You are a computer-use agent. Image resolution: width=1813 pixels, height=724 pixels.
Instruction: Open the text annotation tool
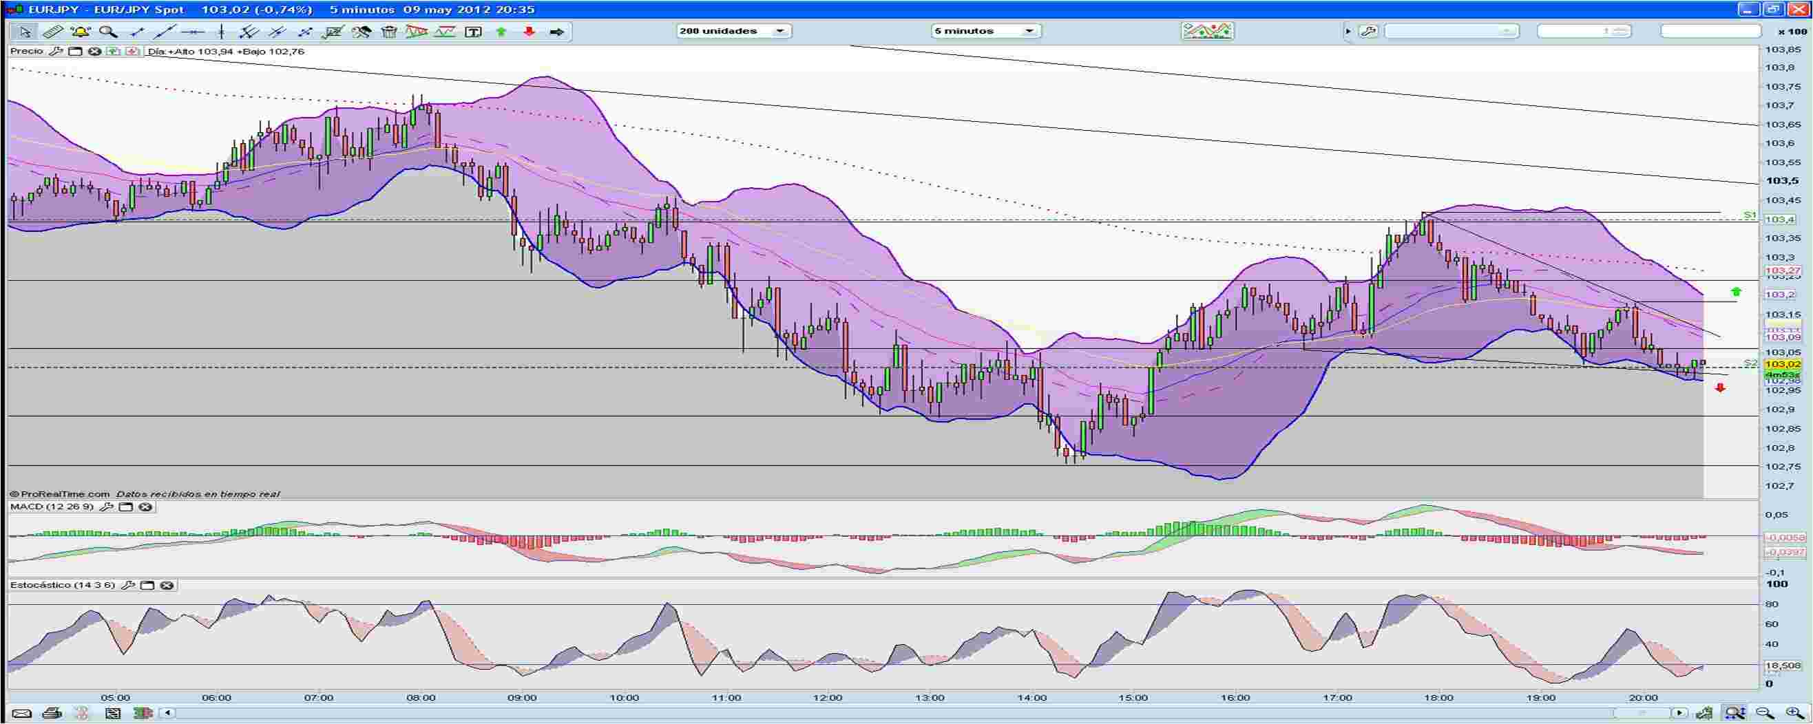click(x=473, y=31)
